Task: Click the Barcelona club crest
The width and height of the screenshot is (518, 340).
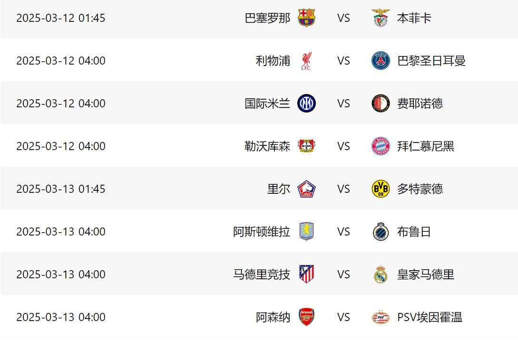Action: 306,18
